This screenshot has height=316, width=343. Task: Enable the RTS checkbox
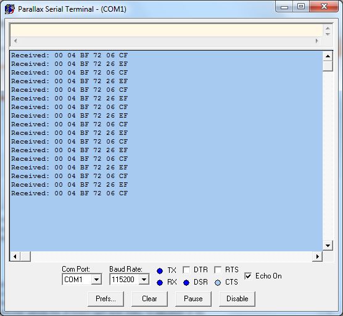218,270
